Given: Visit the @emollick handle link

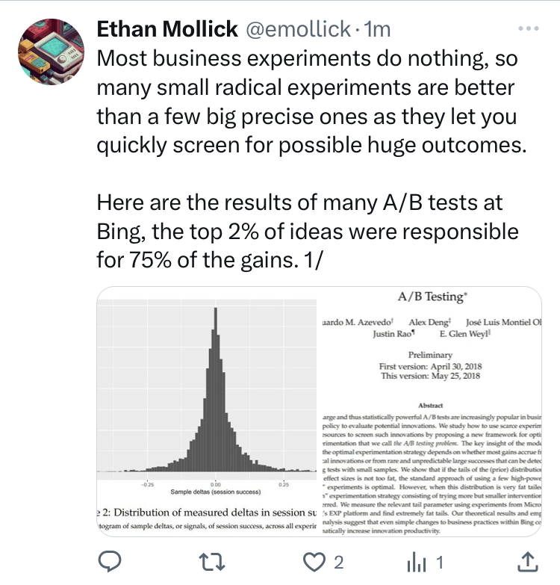Looking at the screenshot, I should tap(298, 28).
